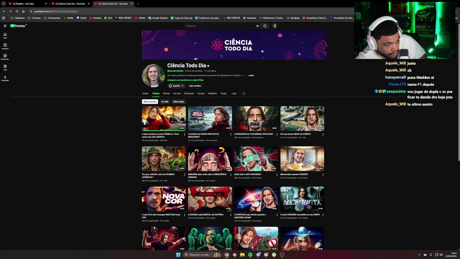Select the Em alta filter chip
Screen dimensions: 460x259
pos(165,101)
